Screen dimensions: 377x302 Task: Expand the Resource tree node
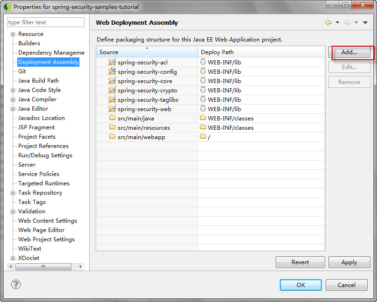point(13,34)
